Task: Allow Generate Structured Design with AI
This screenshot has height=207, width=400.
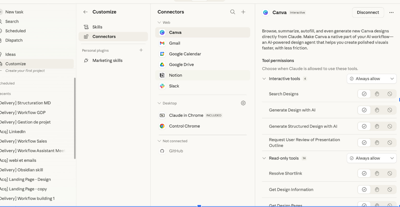Action: click(364, 126)
